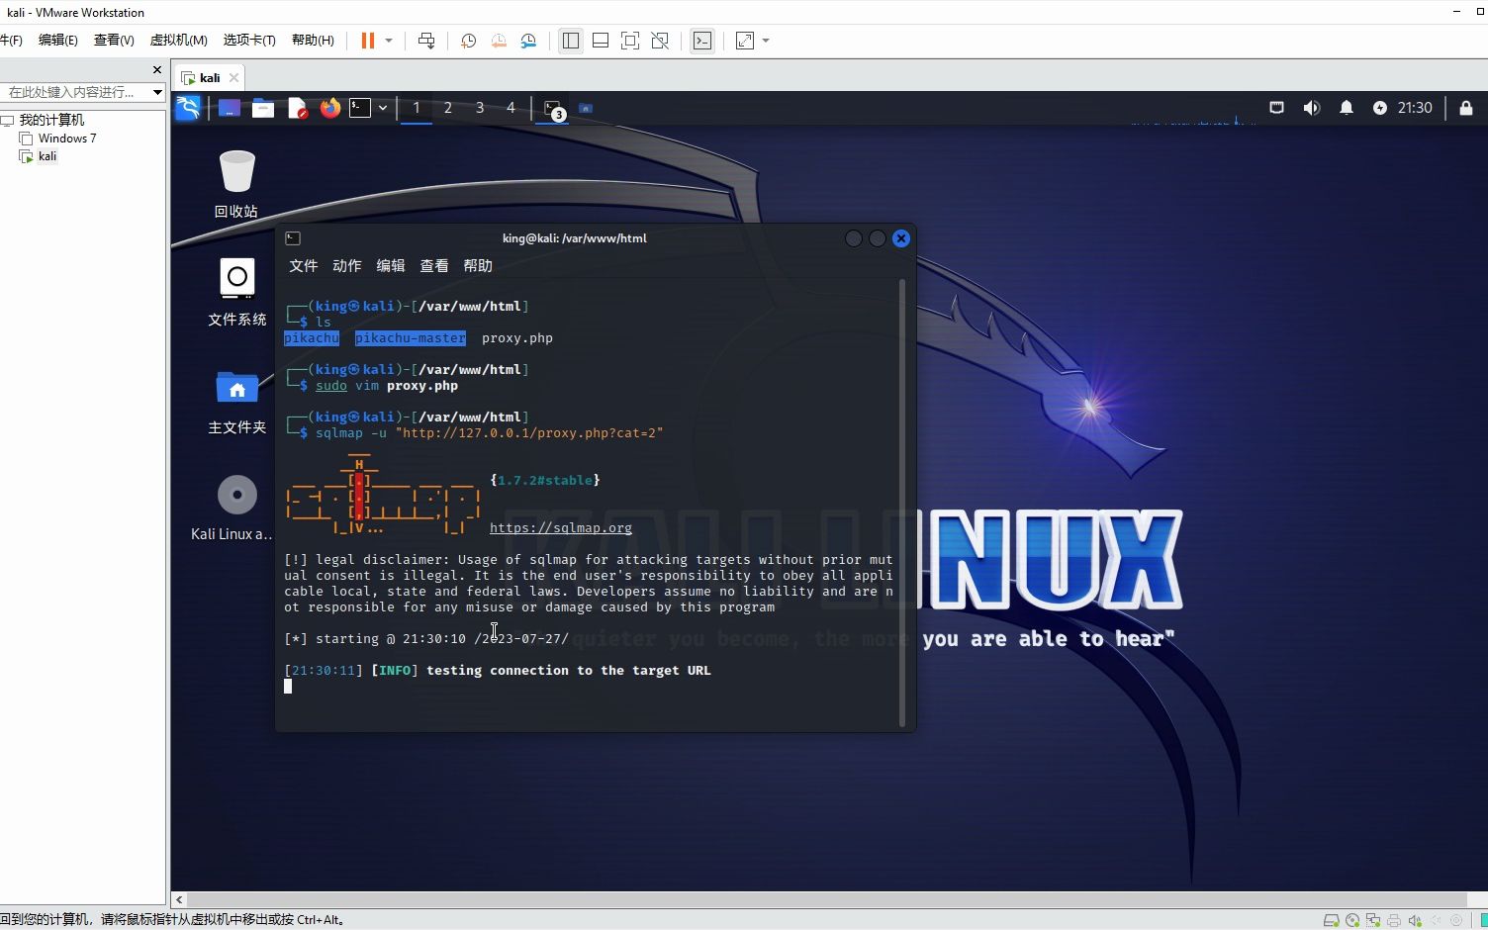Open the 文件 menu in the terminal
The width and height of the screenshot is (1488, 930).
pos(304,266)
